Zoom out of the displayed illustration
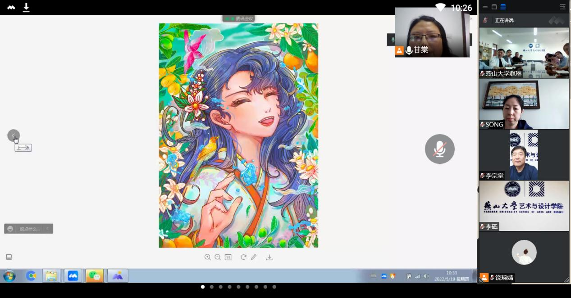 tap(218, 257)
